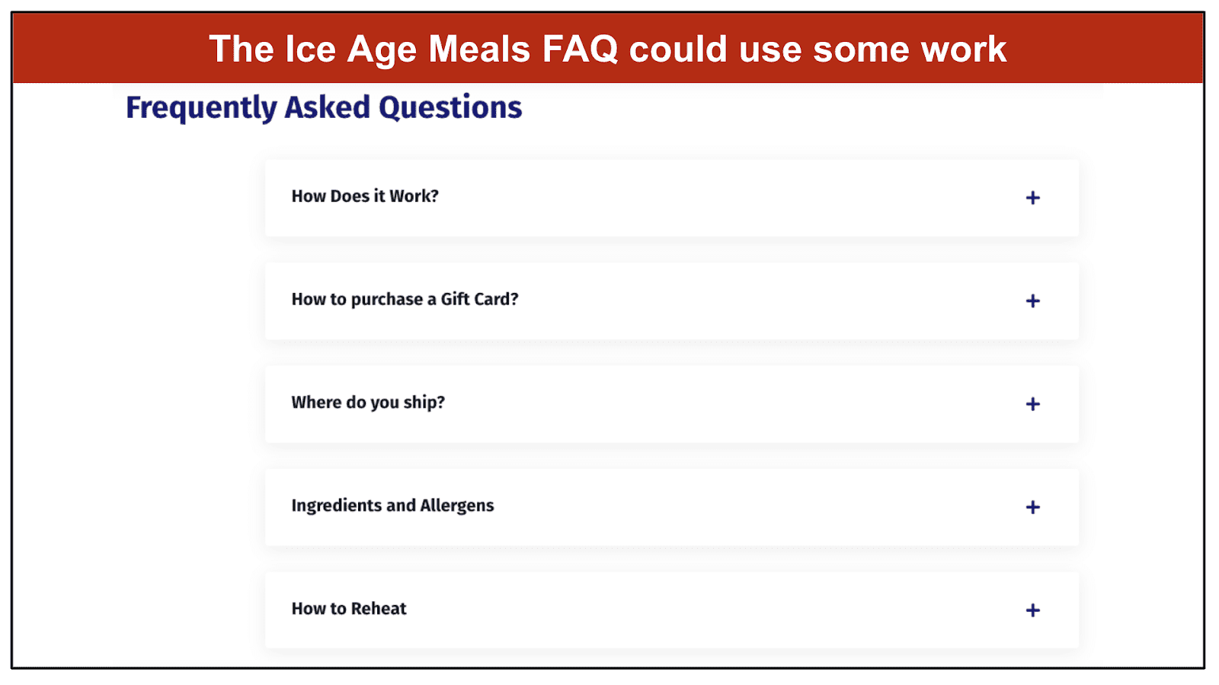The image size is (1219, 685).
Task: Click plus icon for Ingredients and Allergens
Action: click(1032, 507)
